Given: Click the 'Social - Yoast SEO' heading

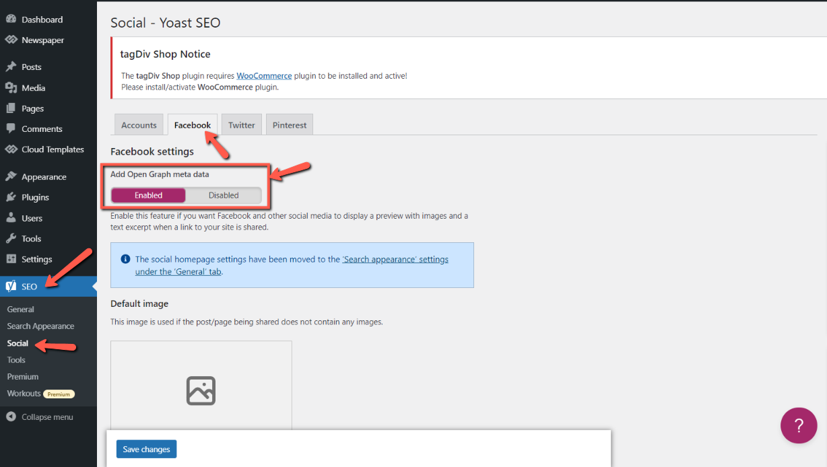Looking at the screenshot, I should point(166,23).
